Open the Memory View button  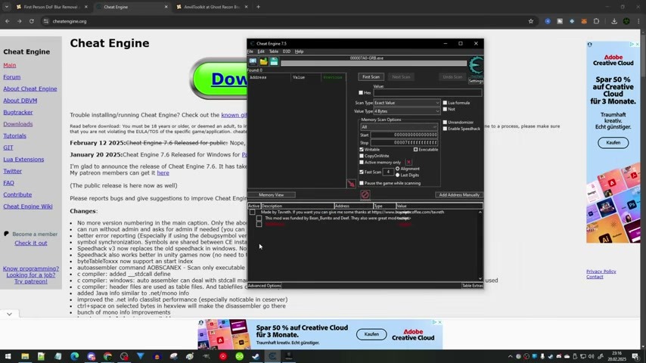pos(271,195)
